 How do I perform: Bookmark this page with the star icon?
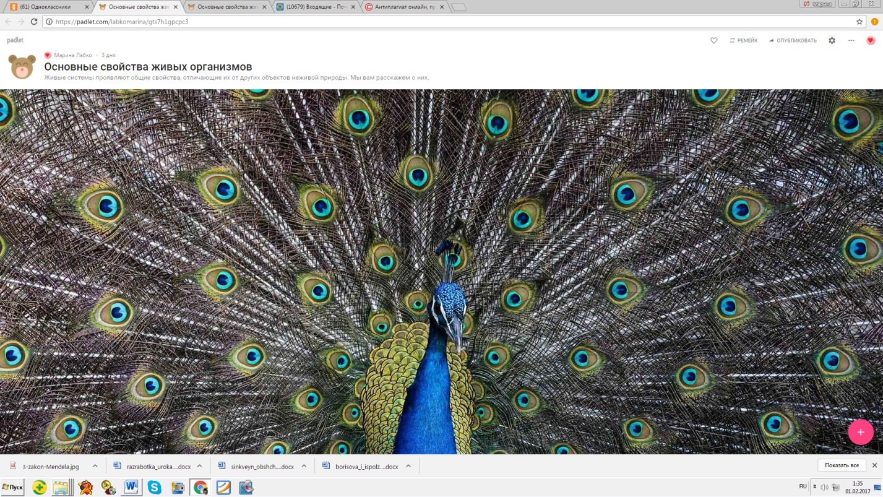pyautogui.click(x=859, y=22)
